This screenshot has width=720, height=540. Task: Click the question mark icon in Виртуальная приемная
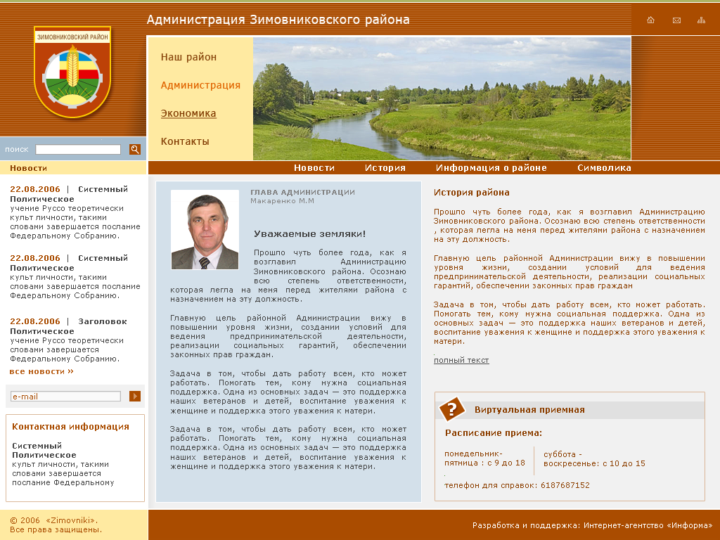click(x=454, y=408)
